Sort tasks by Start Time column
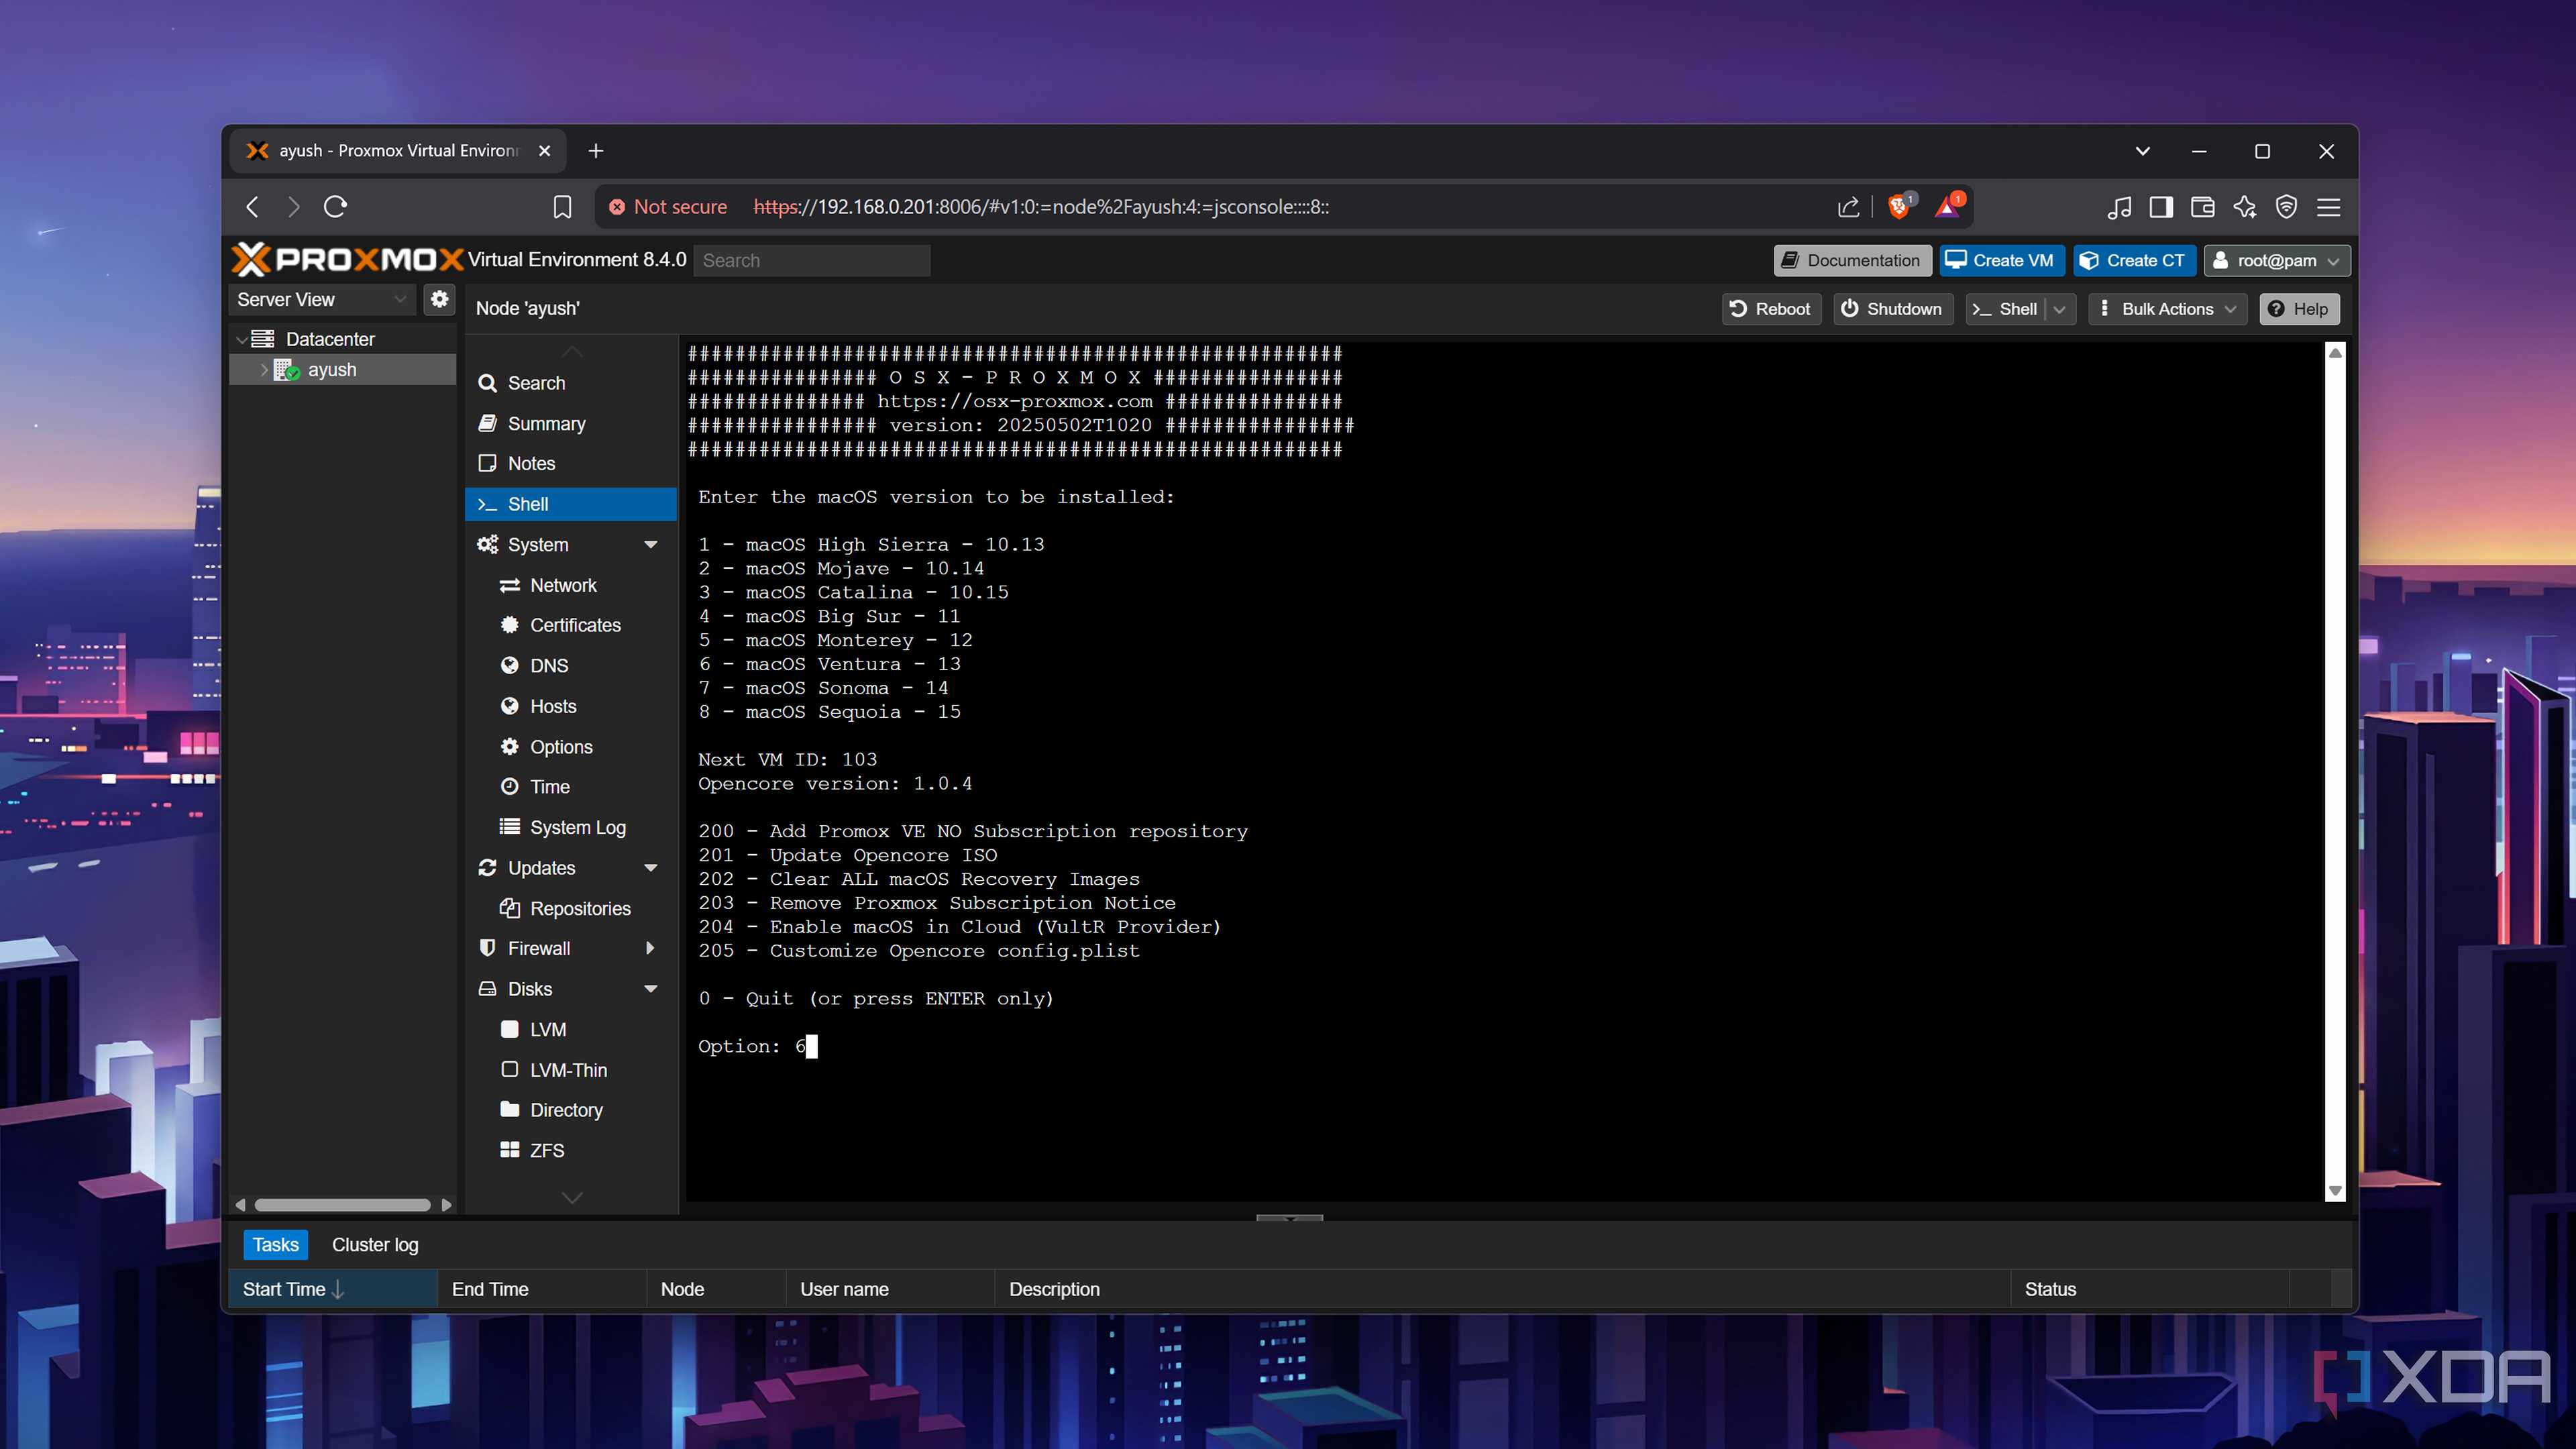The width and height of the screenshot is (2576, 1449). click(334, 1289)
